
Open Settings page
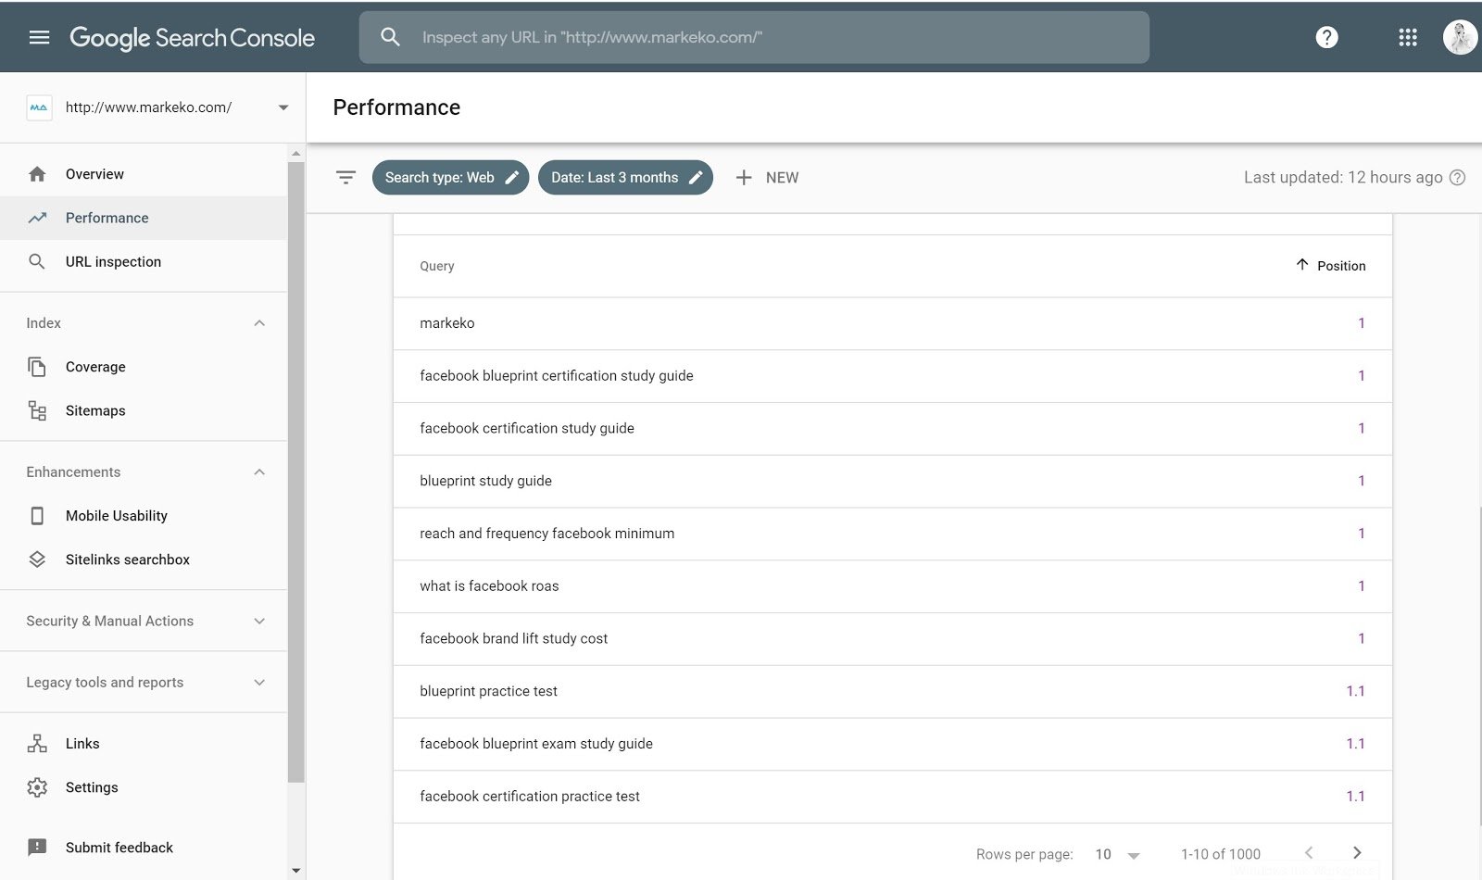[144, 787]
